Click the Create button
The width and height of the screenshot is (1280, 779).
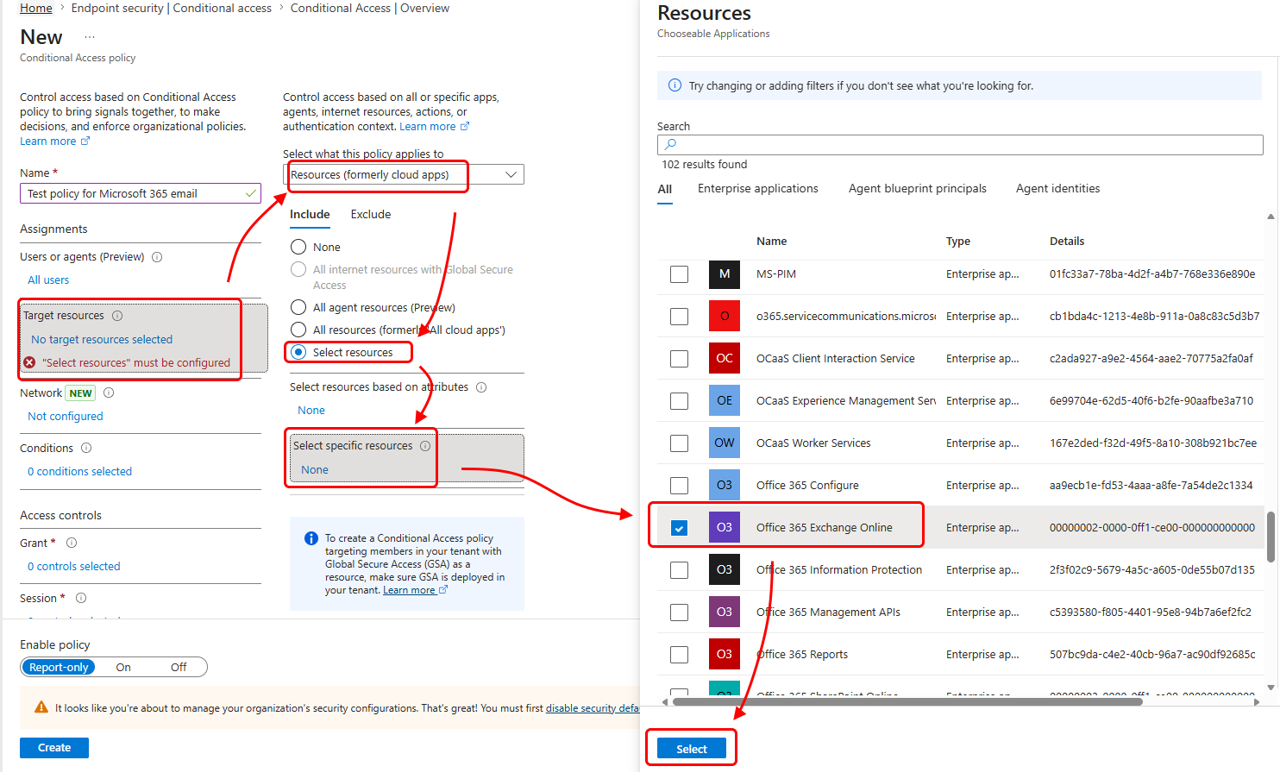(54, 748)
